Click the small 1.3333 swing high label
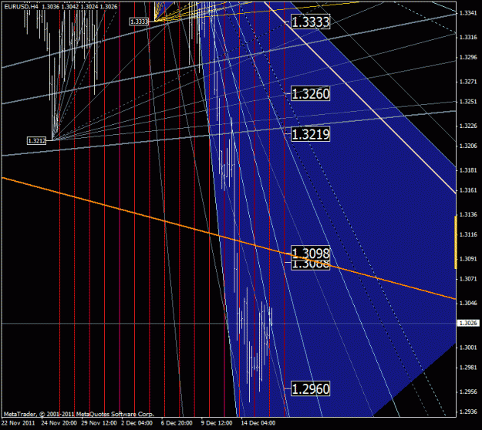 [x=139, y=22]
